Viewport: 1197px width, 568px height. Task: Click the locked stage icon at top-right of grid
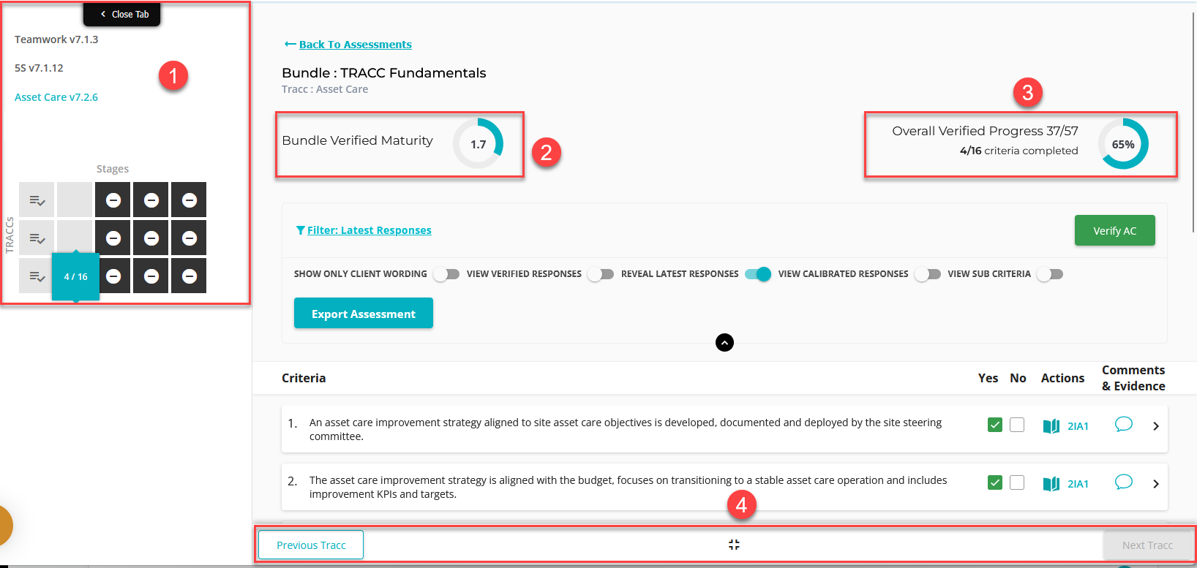click(189, 200)
